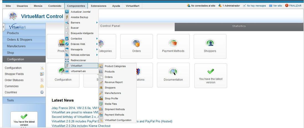Viewport: 304px width, 128px height.
Task: Click the Currencies coins icon
Action: tap(42, 86)
